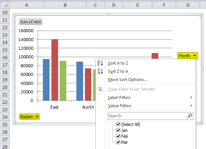Select column E header
The image size is (206, 149).
pos(137,5)
